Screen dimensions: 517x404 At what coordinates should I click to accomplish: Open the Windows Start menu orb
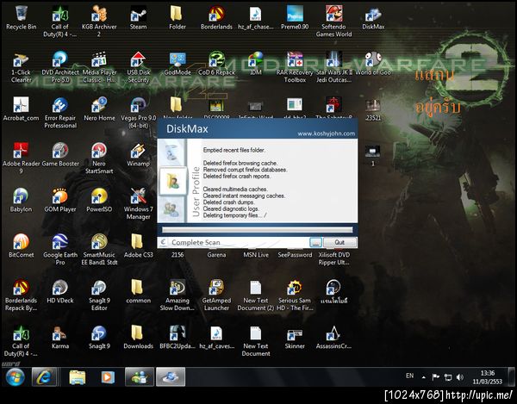pos(15,377)
